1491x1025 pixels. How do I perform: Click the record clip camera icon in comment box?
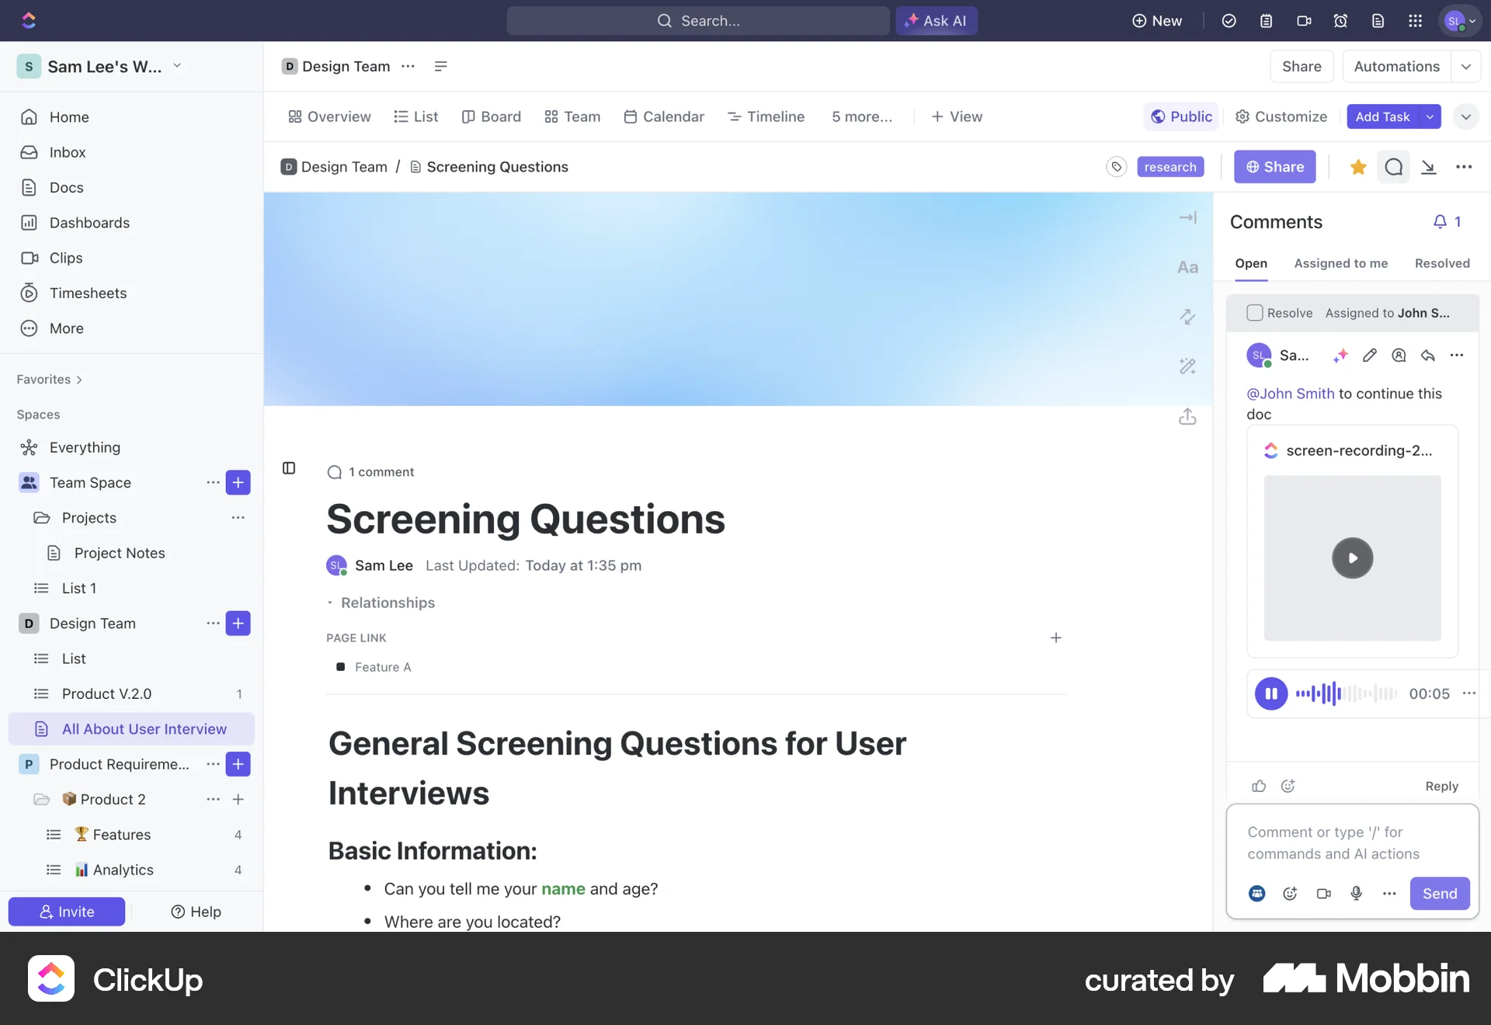tap(1323, 894)
